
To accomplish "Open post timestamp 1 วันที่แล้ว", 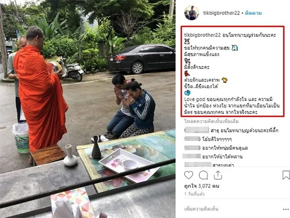I will point(194,194).
